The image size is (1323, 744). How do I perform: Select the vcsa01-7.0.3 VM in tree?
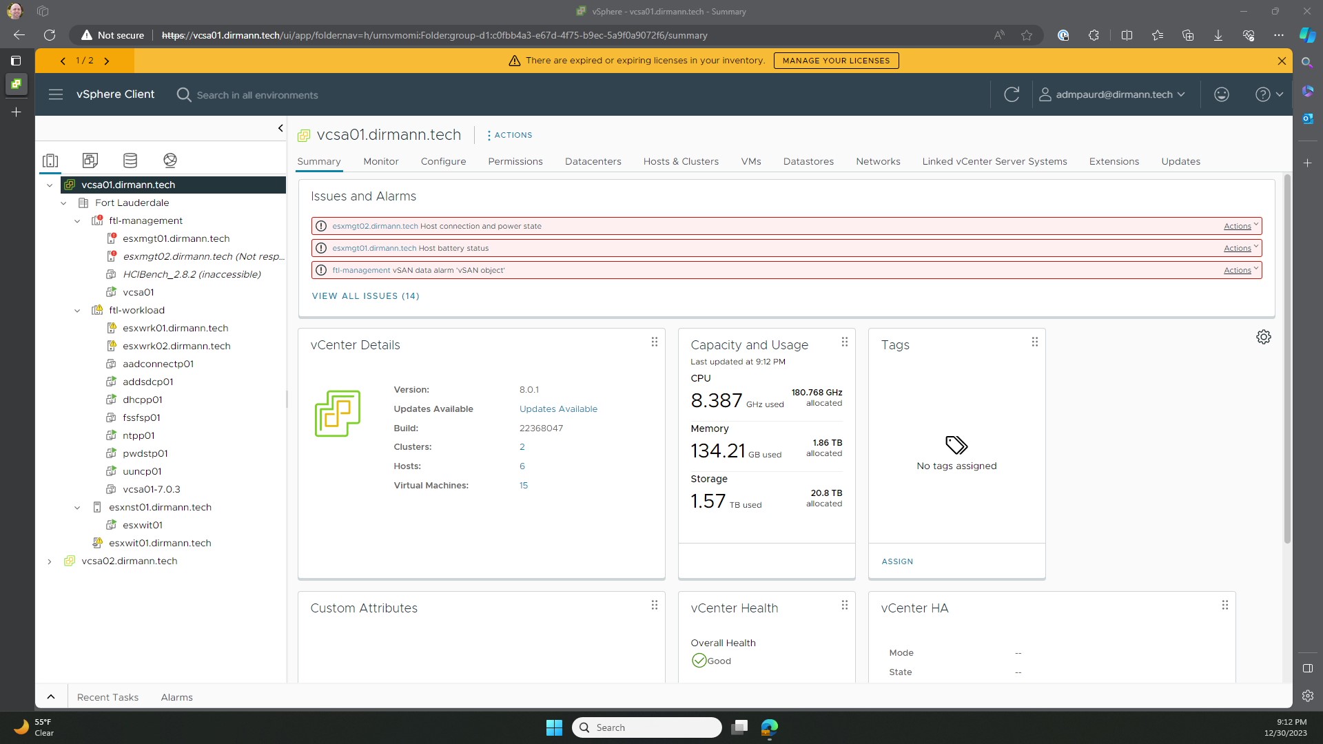(x=152, y=489)
